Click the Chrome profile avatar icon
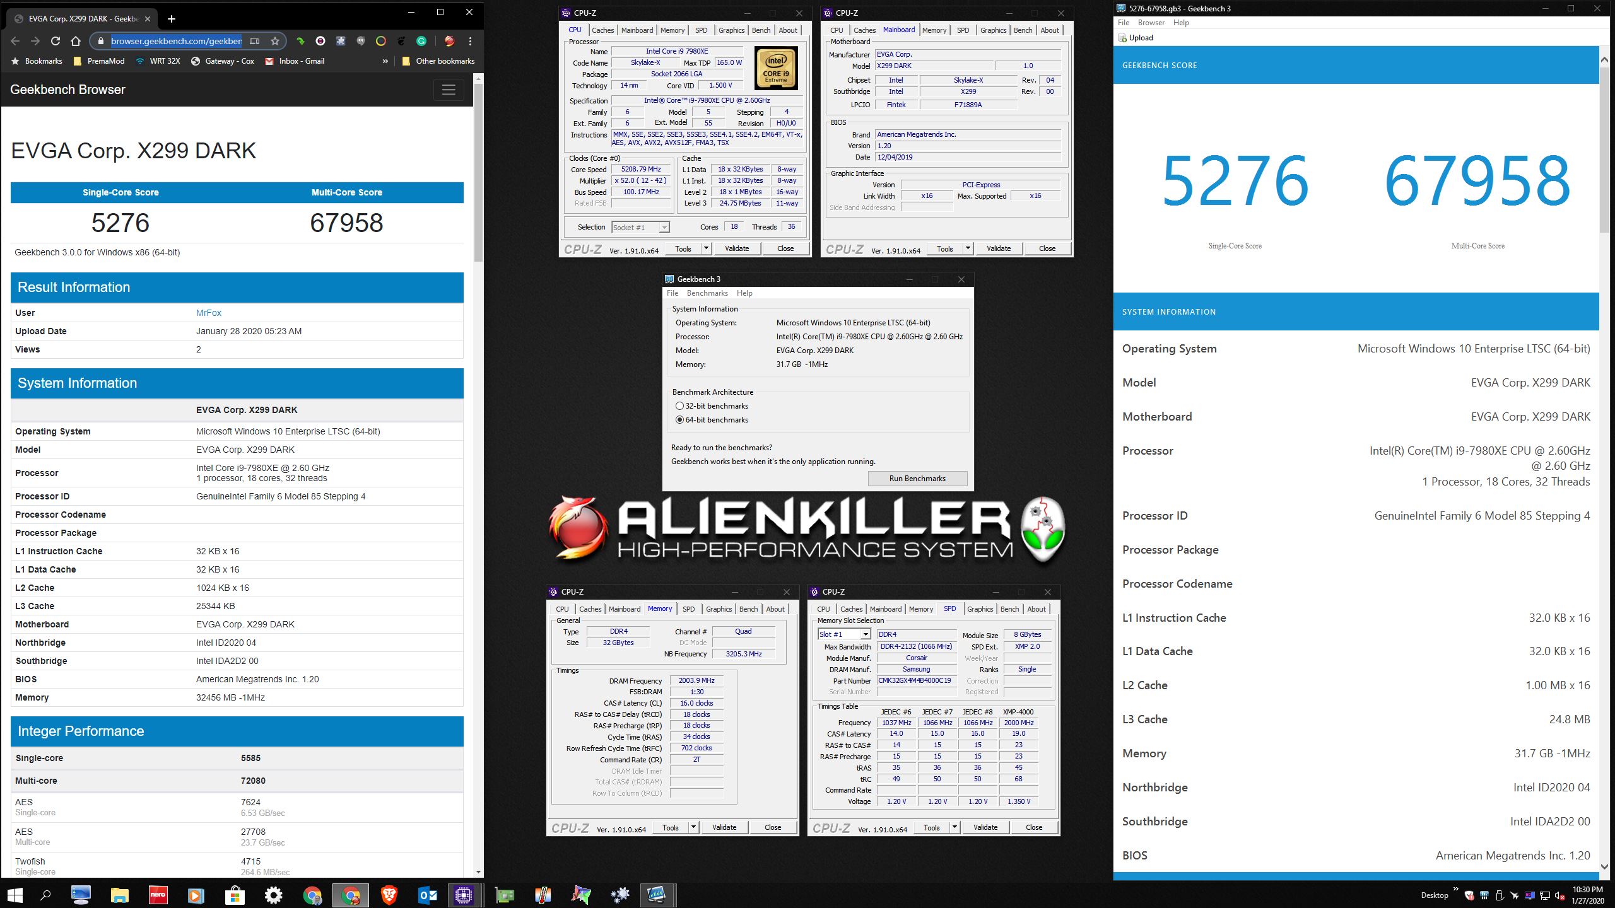The image size is (1615, 908). tap(449, 41)
